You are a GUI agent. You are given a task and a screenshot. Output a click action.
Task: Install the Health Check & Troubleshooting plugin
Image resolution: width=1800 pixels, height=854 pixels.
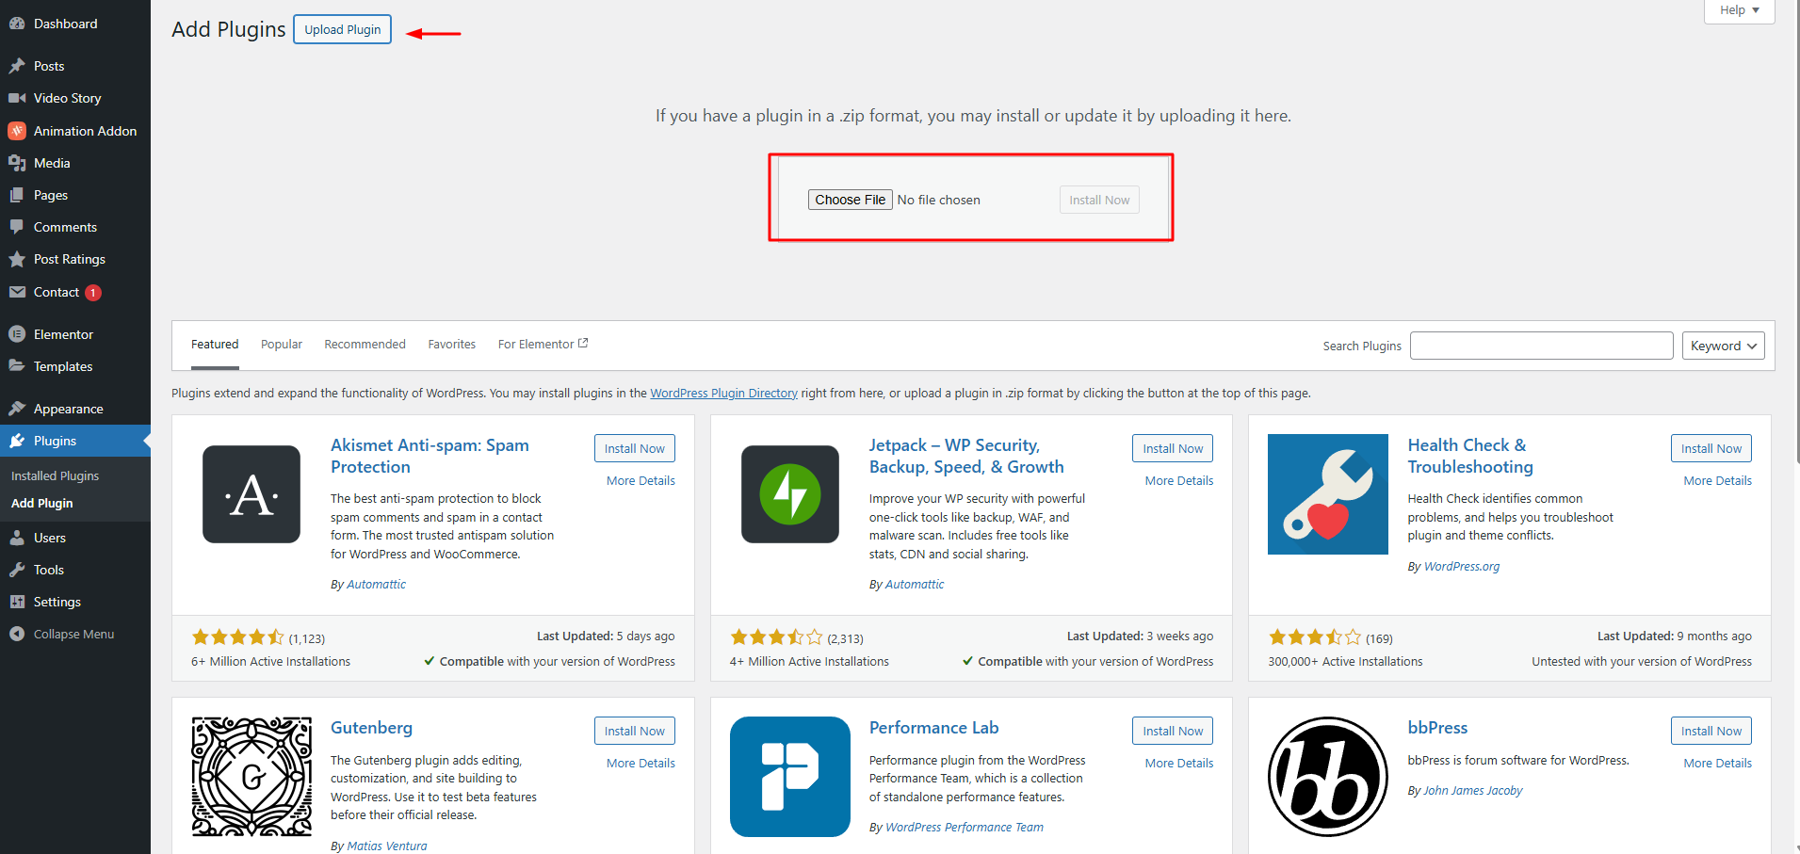(x=1711, y=448)
